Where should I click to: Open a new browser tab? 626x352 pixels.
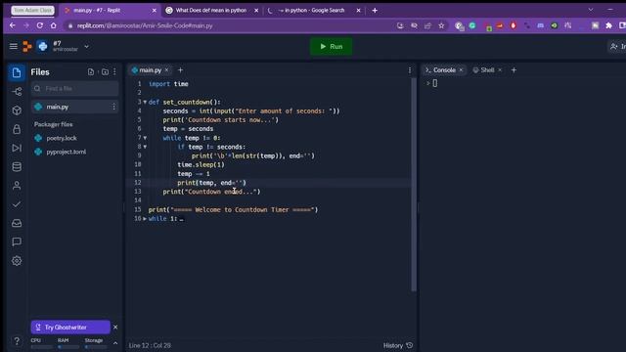(375, 11)
